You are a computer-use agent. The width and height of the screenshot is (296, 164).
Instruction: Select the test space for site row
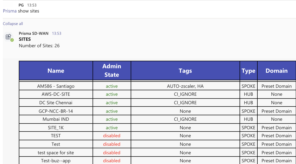click(x=56, y=153)
